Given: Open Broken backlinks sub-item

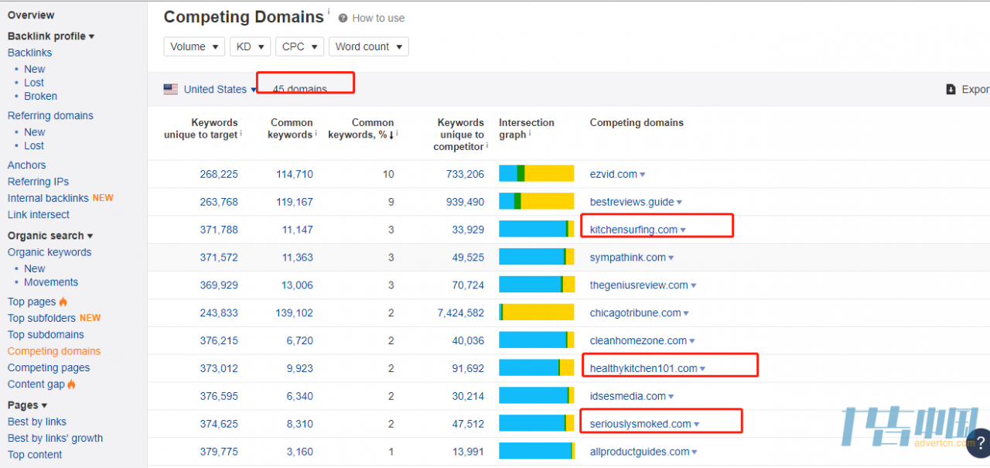Looking at the screenshot, I should 40,97.
